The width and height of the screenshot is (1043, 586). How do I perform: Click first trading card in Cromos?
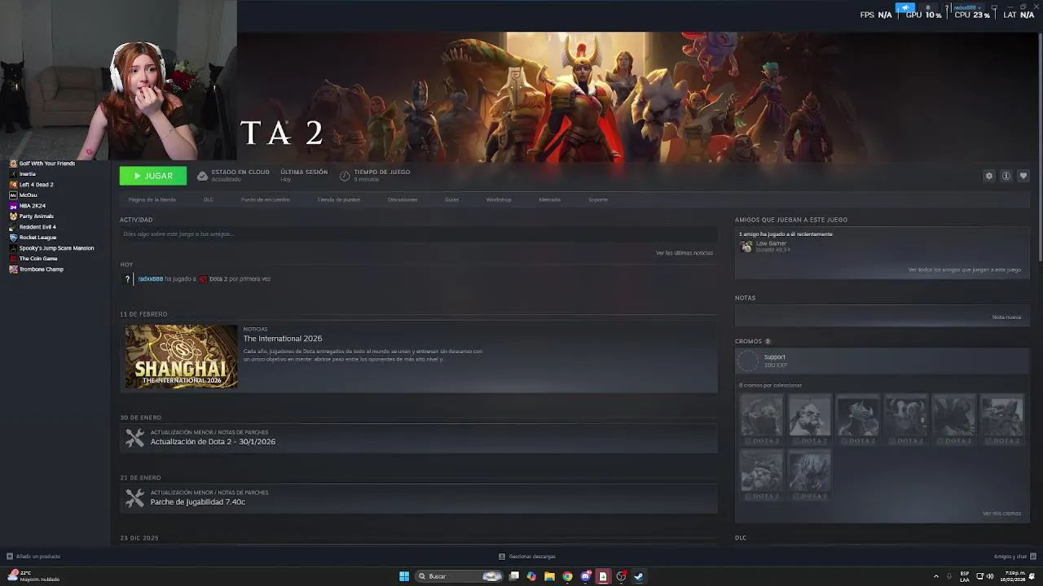pyautogui.click(x=762, y=419)
